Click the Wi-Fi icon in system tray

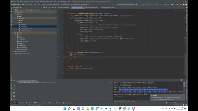[170, 109]
